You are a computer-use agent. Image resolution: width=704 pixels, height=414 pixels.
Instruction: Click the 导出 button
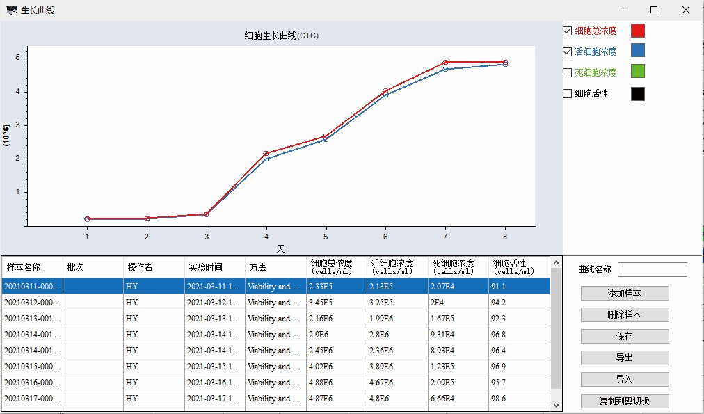(624, 358)
